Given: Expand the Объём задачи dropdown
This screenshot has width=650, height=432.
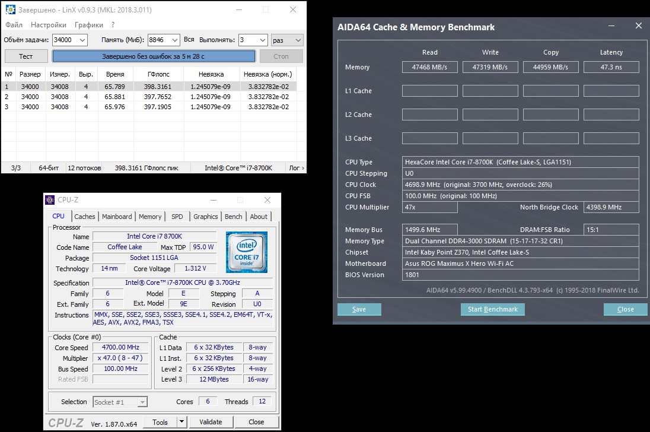Looking at the screenshot, I should tap(82, 40).
